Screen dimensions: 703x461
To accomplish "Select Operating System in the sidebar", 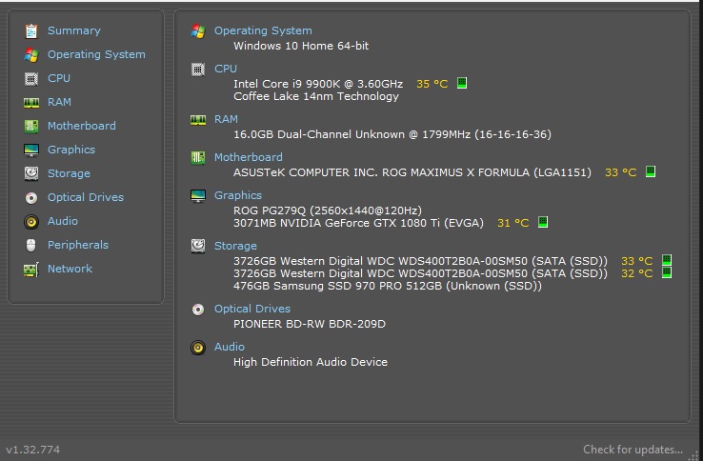I will [96, 54].
